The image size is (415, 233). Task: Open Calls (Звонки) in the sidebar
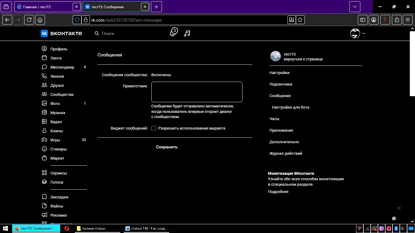57,76
